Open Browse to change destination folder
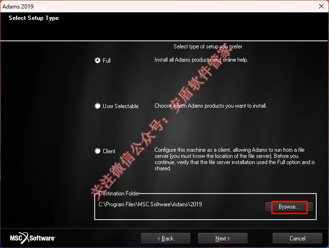 [x=289, y=207]
